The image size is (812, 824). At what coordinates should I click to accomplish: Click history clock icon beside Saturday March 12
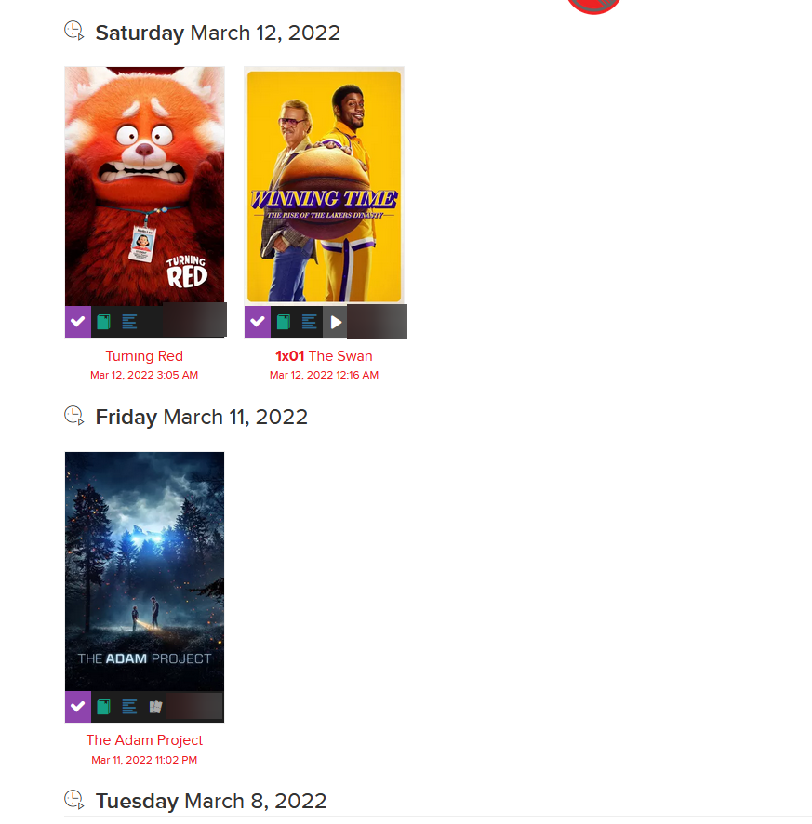(74, 31)
